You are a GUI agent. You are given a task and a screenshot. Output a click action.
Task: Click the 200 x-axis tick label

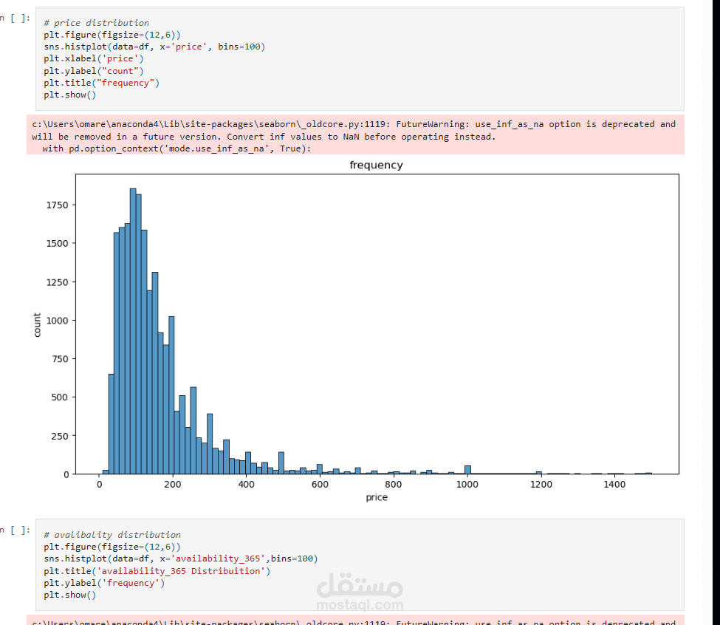(x=173, y=484)
